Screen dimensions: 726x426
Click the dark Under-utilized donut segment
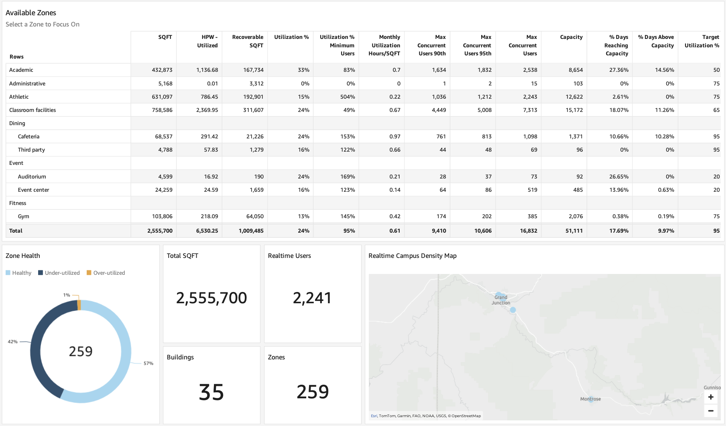[x=37, y=345]
